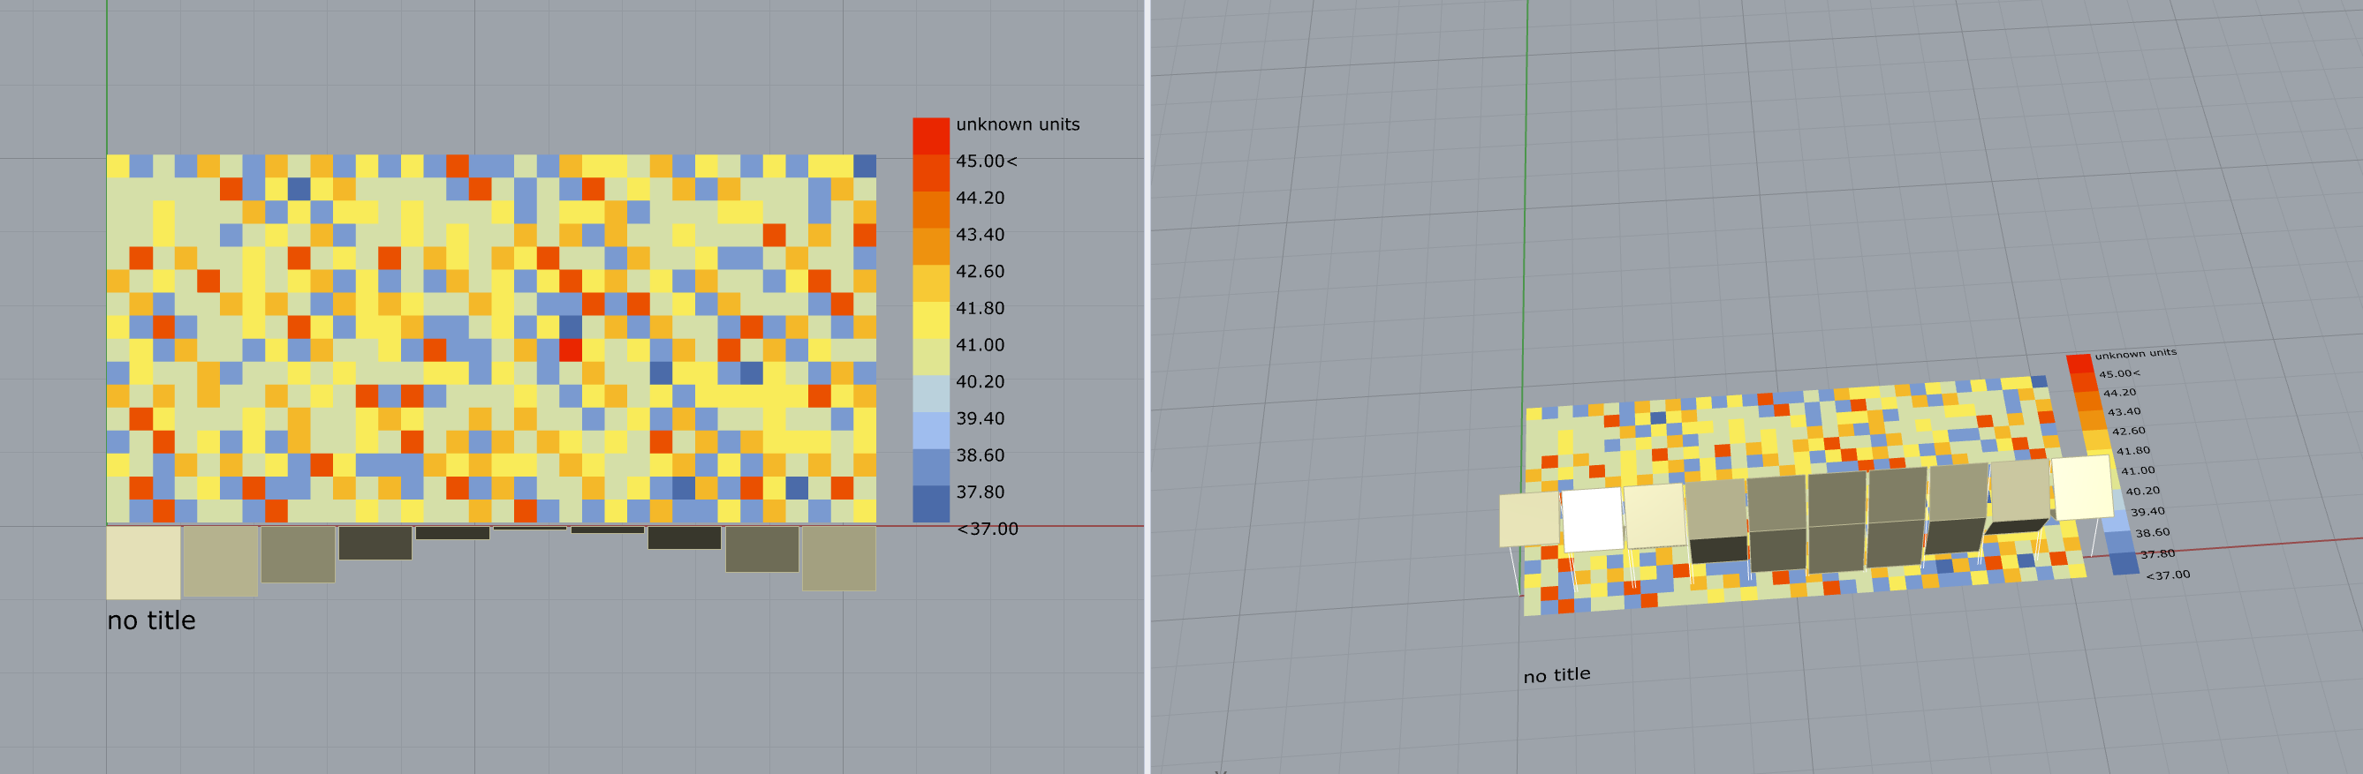This screenshot has width=2363, height=774.
Task: Click the white cube in perspective viewport
Action: (1593, 519)
